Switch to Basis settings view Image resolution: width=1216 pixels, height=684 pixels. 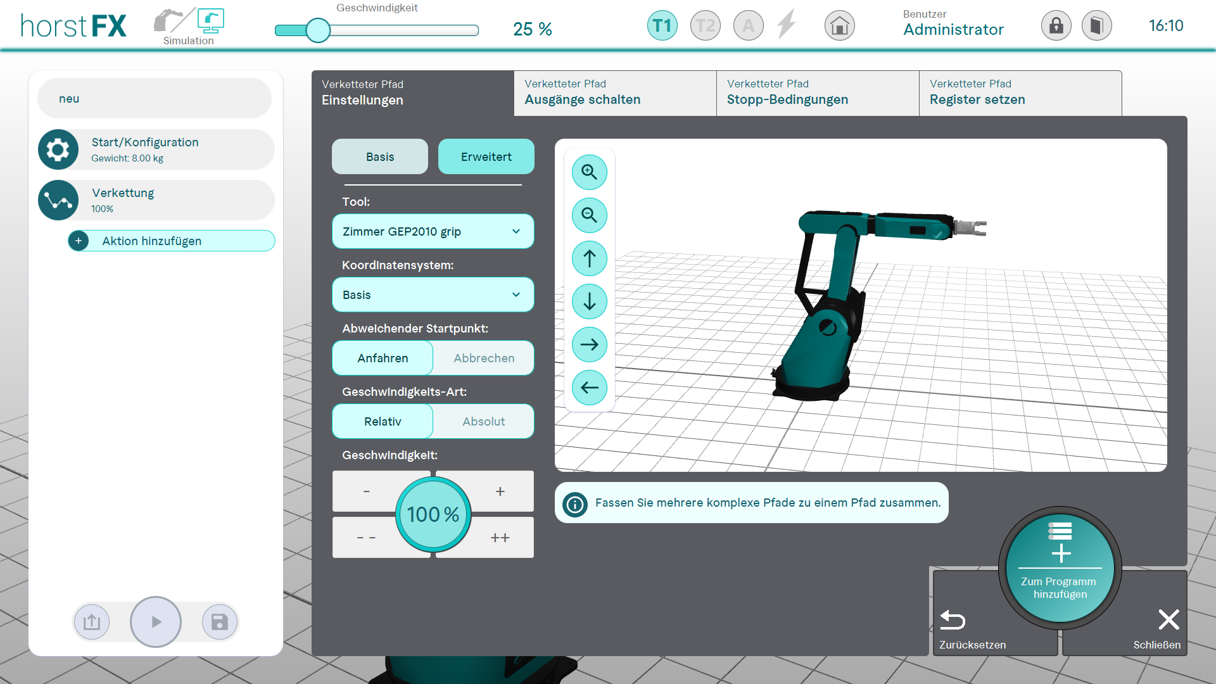point(379,157)
